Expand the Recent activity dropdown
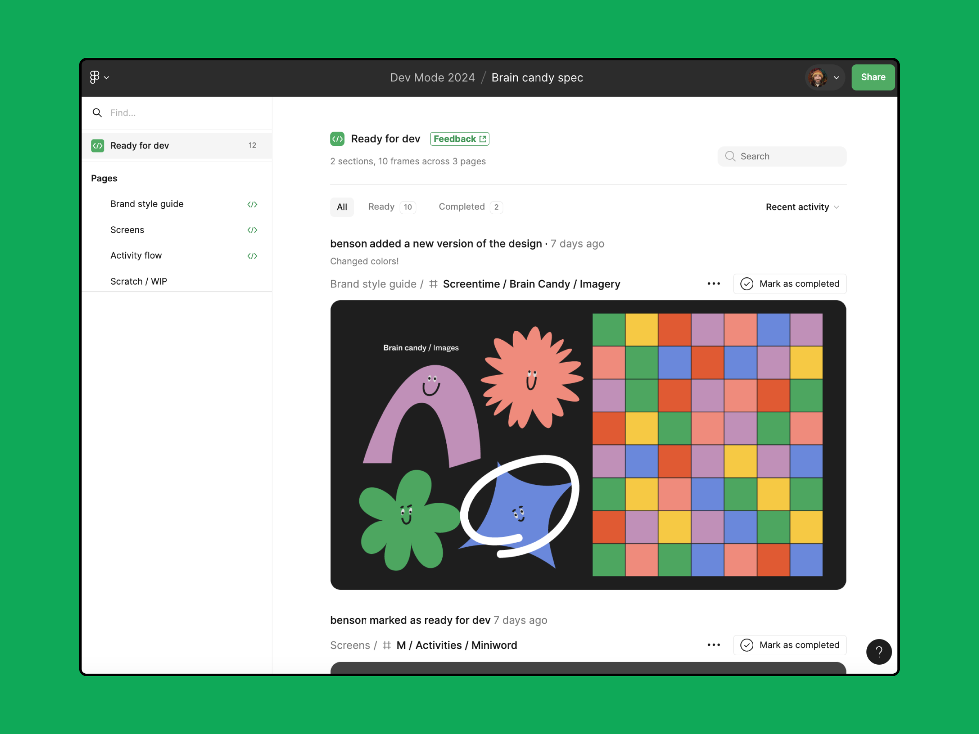Viewport: 979px width, 734px height. coord(802,207)
